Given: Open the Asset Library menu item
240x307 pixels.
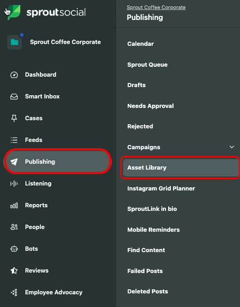Looking at the screenshot, I should [x=180, y=168].
